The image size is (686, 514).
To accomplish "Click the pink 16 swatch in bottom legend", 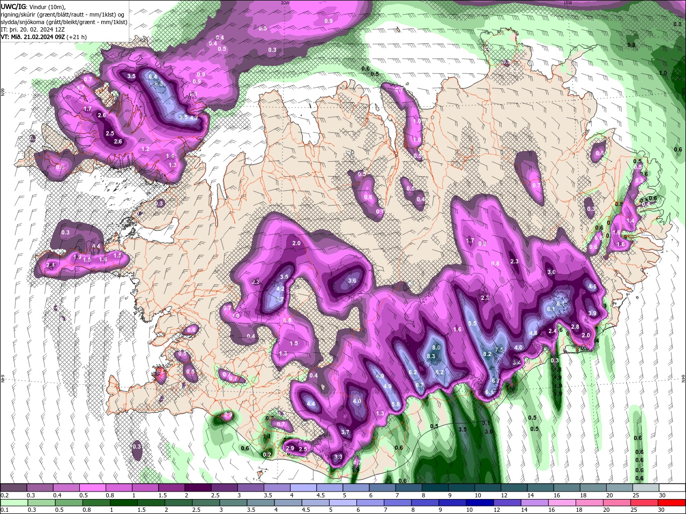I will point(562,503).
